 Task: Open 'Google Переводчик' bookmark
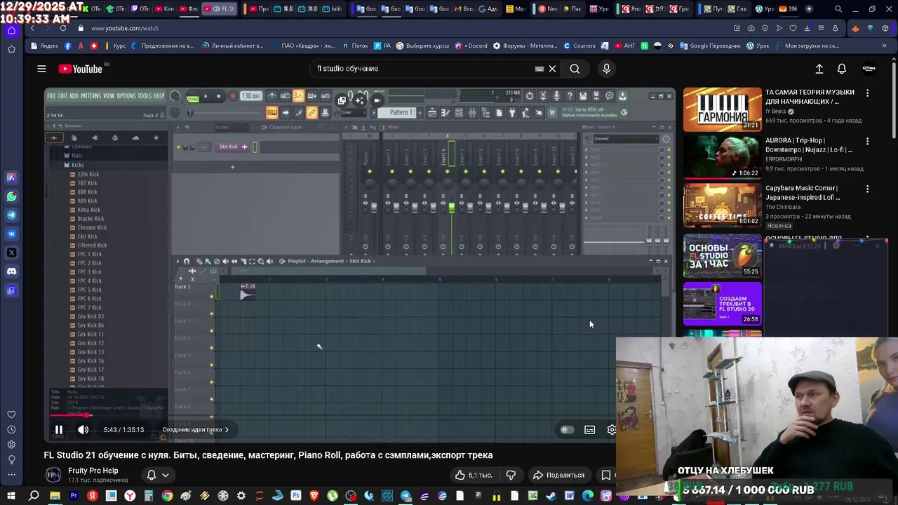click(x=709, y=46)
